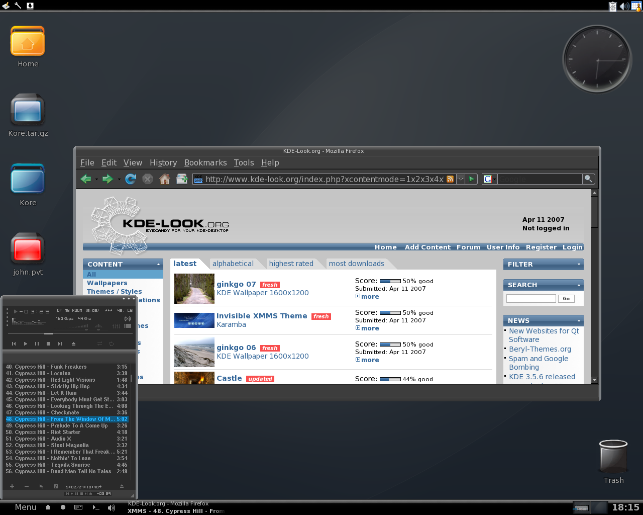Open forward history dropdown arrow
643x515 pixels.
(119, 180)
